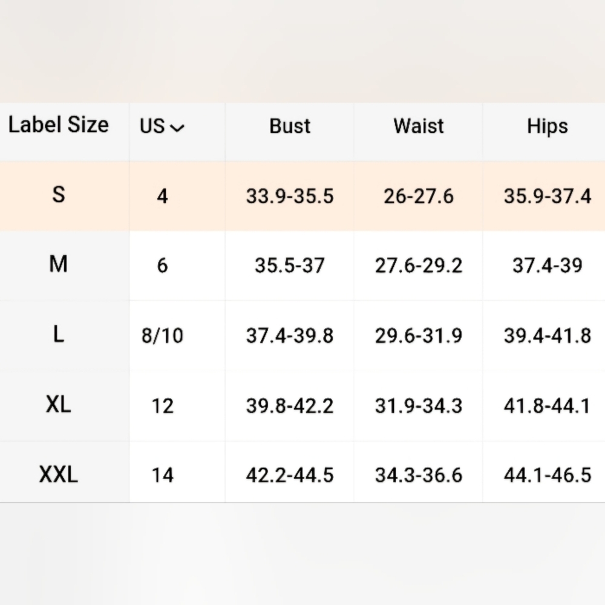605x605 pixels.
Task: Click US size 8/10 cell
Action: pyautogui.click(x=162, y=336)
